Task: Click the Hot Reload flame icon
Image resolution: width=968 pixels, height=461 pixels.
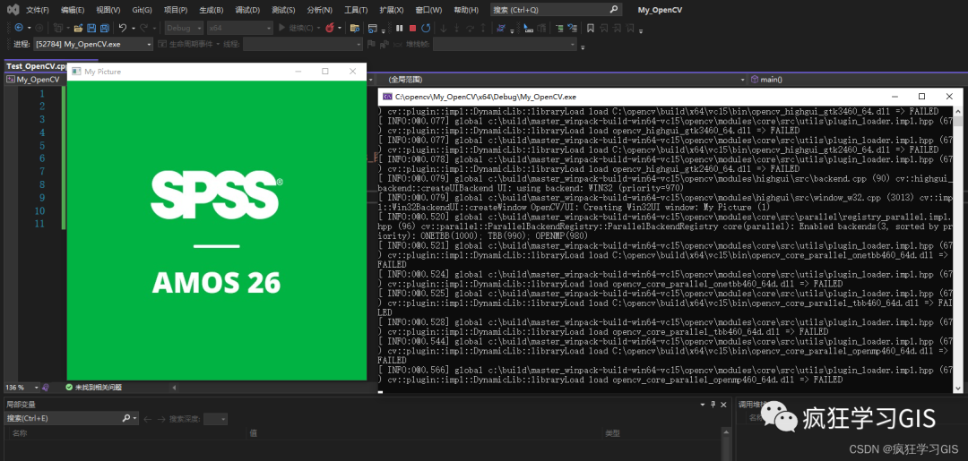Action: tap(330, 28)
